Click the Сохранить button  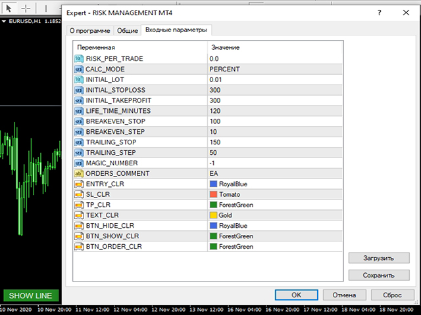[379, 275]
